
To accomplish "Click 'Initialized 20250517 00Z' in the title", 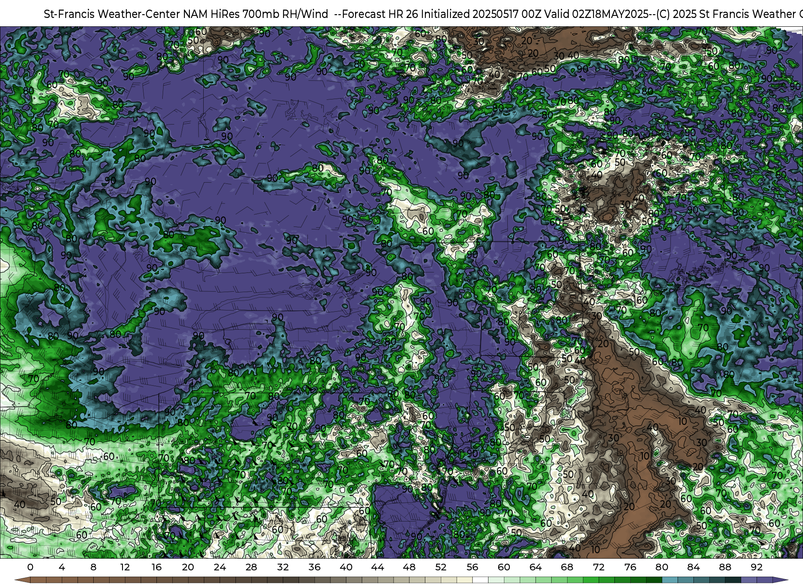I will click(x=481, y=14).
